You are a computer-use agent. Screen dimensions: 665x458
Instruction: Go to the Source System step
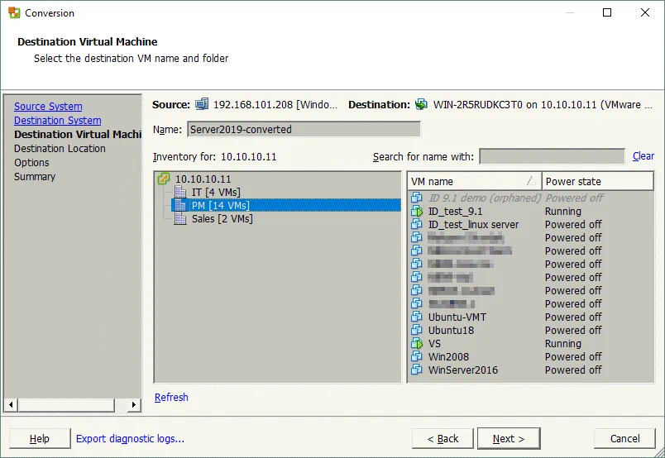tap(48, 107)
